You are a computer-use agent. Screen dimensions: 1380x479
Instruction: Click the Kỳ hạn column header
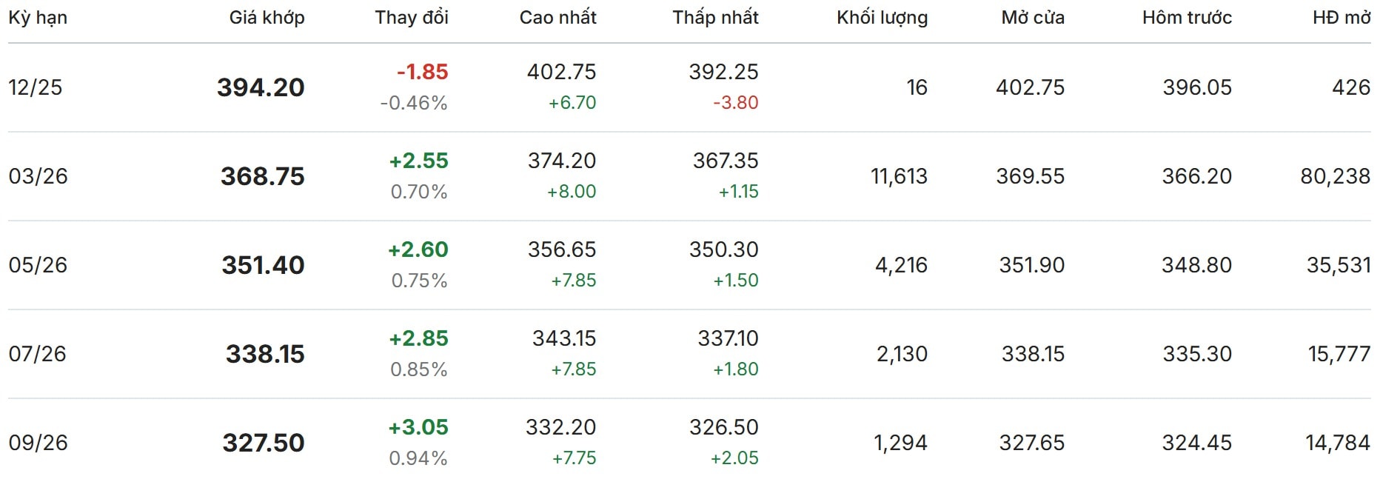click(38, 18)
